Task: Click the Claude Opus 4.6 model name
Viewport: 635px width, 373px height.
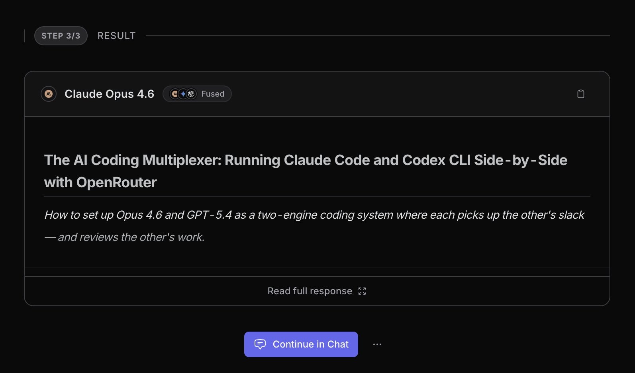Action: 109,94
